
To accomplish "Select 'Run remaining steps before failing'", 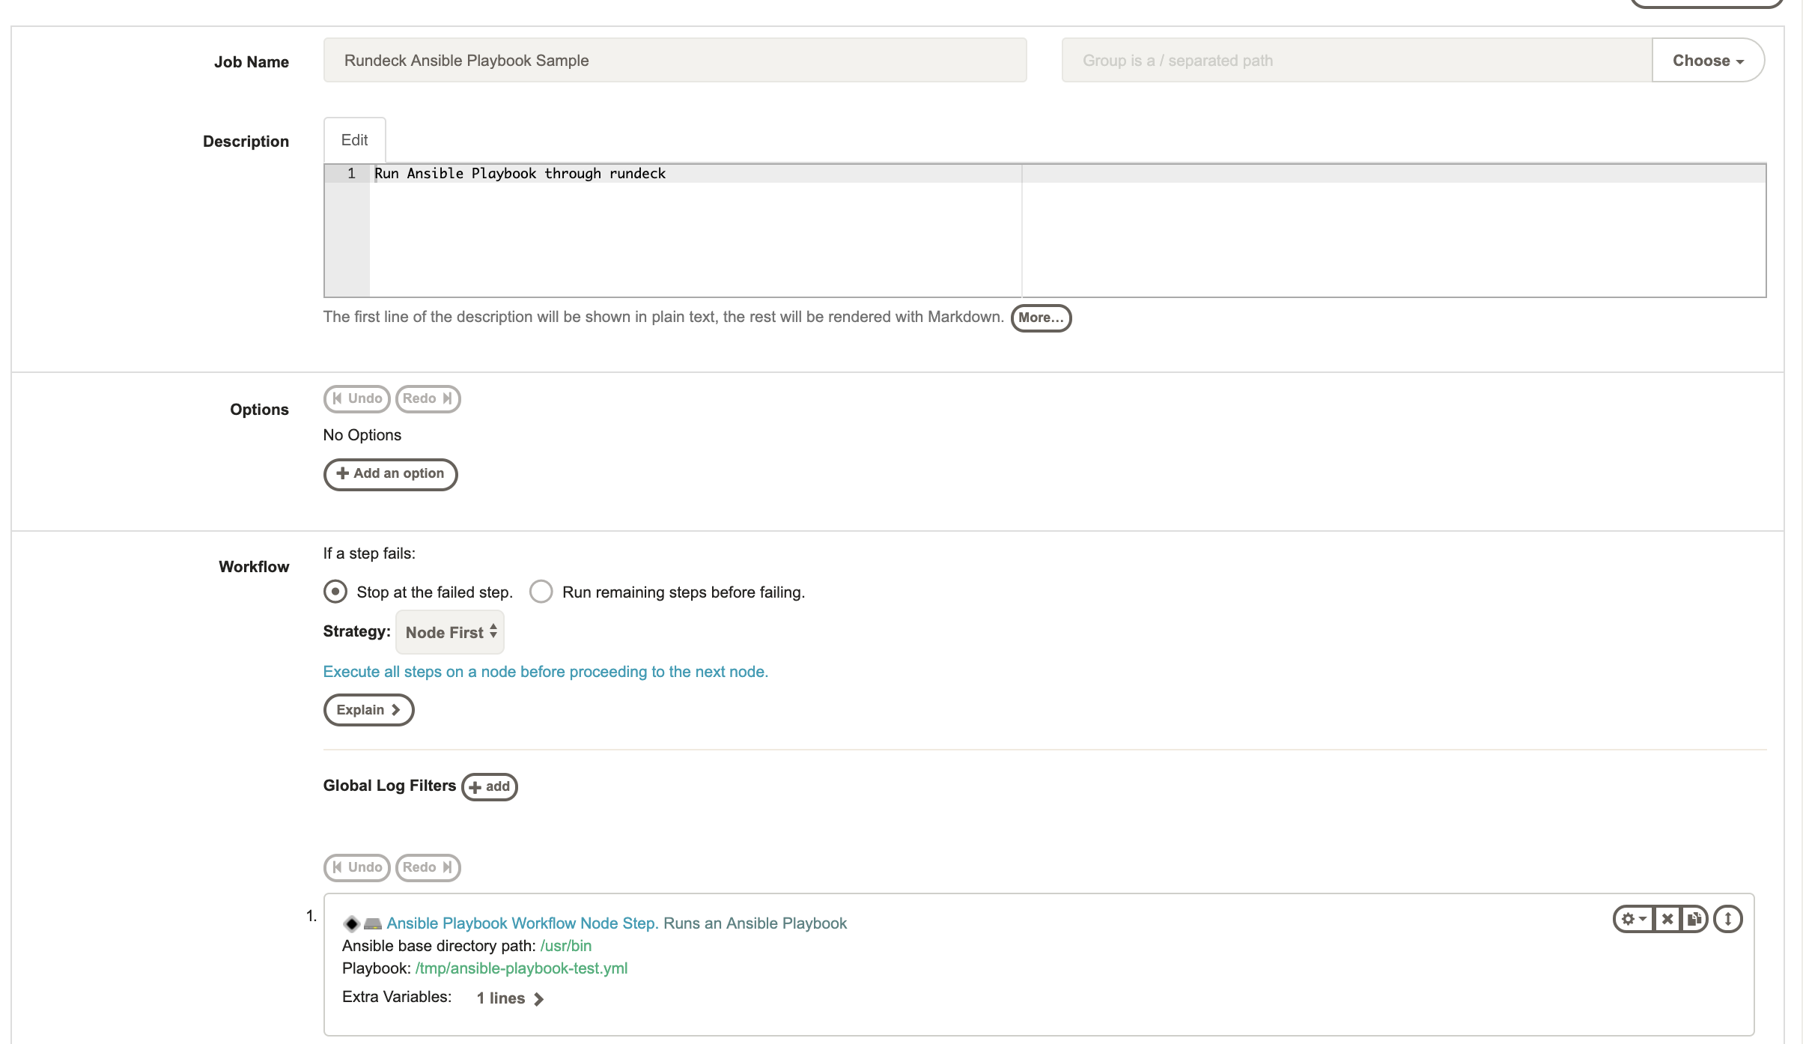I will coord(541,592).
